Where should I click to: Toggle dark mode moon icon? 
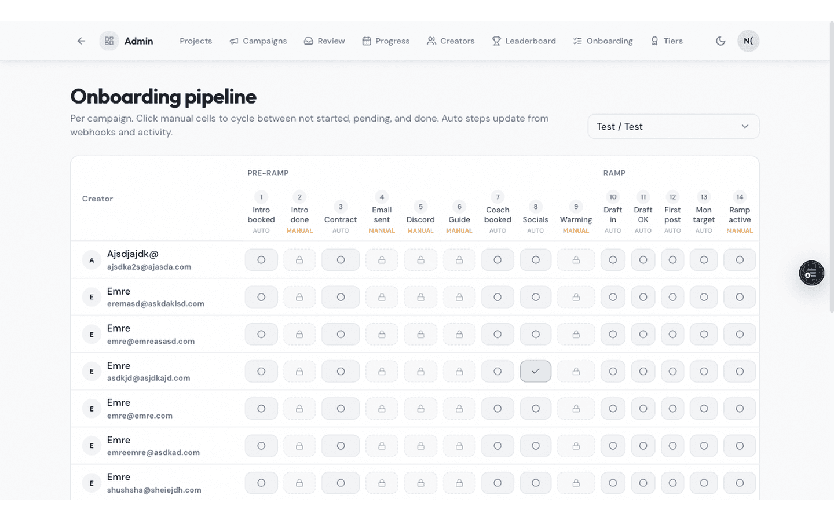click(720, 41)
